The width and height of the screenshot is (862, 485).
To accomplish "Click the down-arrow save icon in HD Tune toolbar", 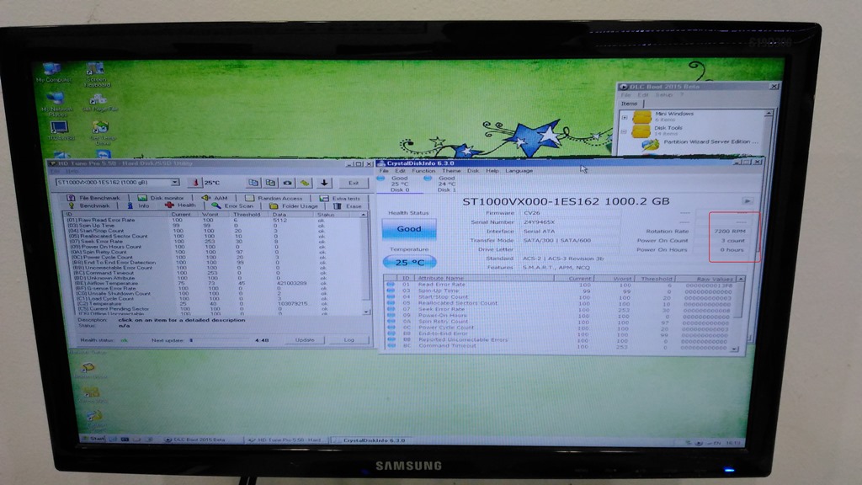I will coord(324,183).
